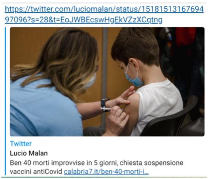Click the red jacket in photo background
The width and height of the screenshot is (208, 179).
186,37
